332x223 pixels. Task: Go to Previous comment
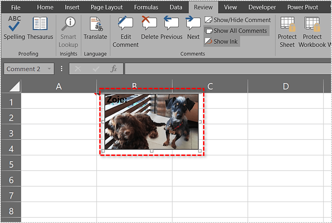pos(171,28)
